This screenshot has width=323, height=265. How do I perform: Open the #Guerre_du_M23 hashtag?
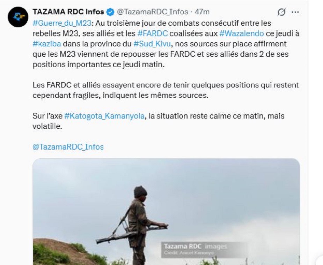(62, 23)
